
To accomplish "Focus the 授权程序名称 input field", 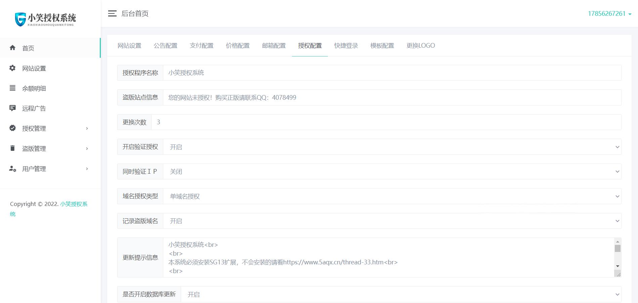I will point(392,73).
